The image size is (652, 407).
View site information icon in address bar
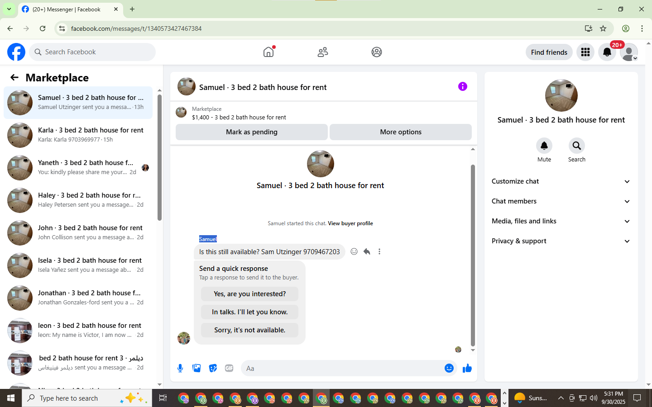[62, 28]
